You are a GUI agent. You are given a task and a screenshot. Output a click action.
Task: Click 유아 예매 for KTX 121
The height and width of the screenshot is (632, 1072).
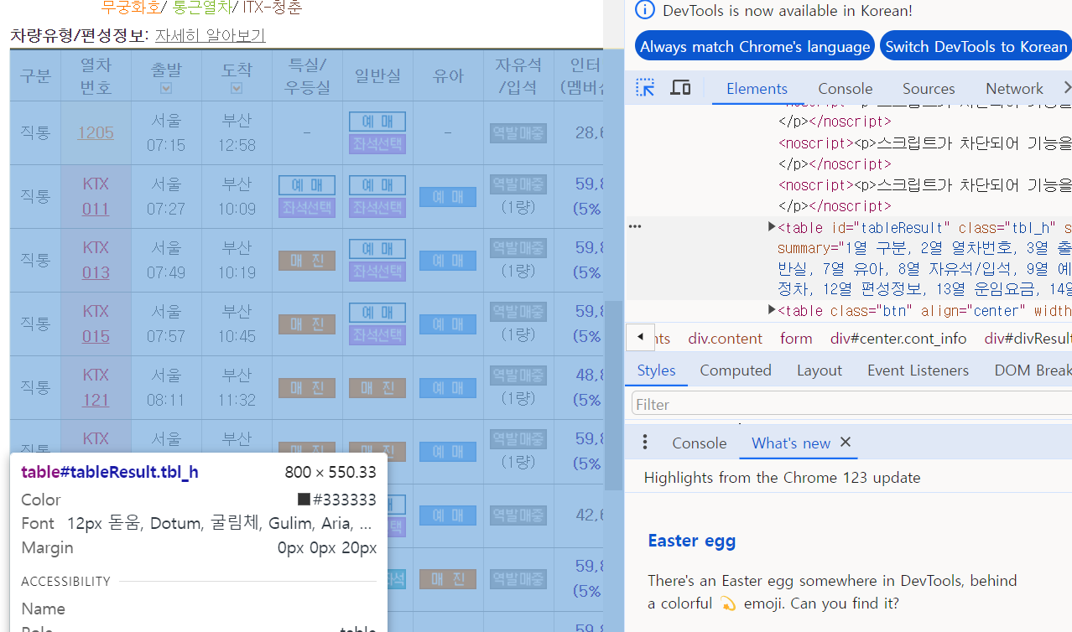pyautogui.click(x=448, y=388)
